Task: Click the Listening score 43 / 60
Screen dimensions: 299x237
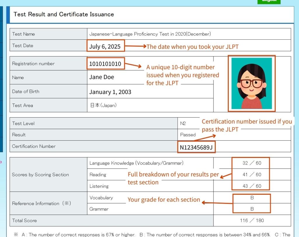Action: (252, 186)
